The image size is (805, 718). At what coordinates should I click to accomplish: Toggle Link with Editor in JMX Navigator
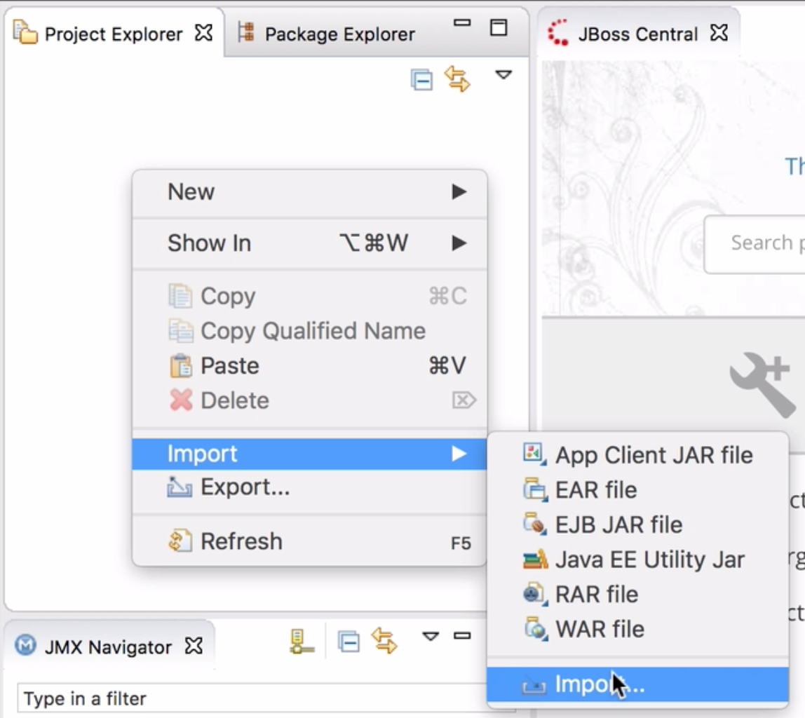384,642
